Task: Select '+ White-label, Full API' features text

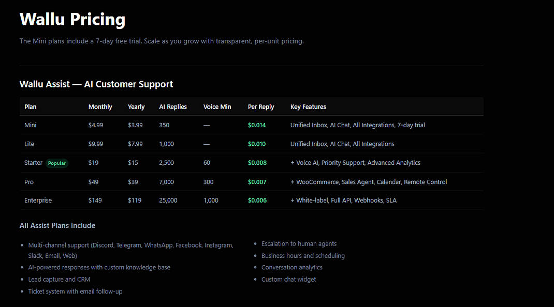Action: click(343, 200)
